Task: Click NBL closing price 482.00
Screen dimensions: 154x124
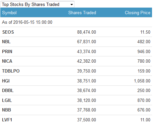Action: [x=144, y=42]
